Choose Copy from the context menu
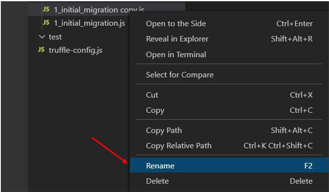The width and height of the screenshot is (329, 192). click(155, 110)
